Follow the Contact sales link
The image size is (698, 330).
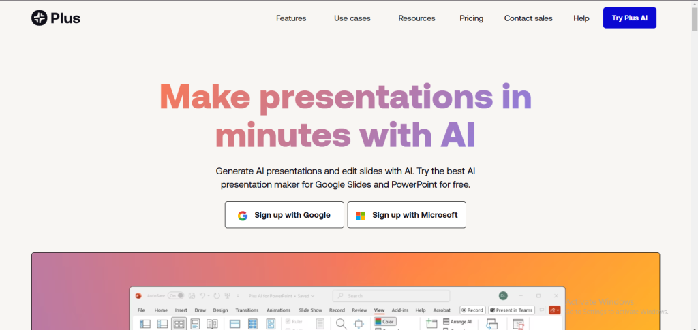pyautogui.click(x=528, y=18)
